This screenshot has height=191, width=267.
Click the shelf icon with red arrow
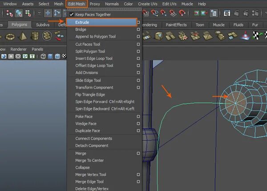click(x=59, y=36)
